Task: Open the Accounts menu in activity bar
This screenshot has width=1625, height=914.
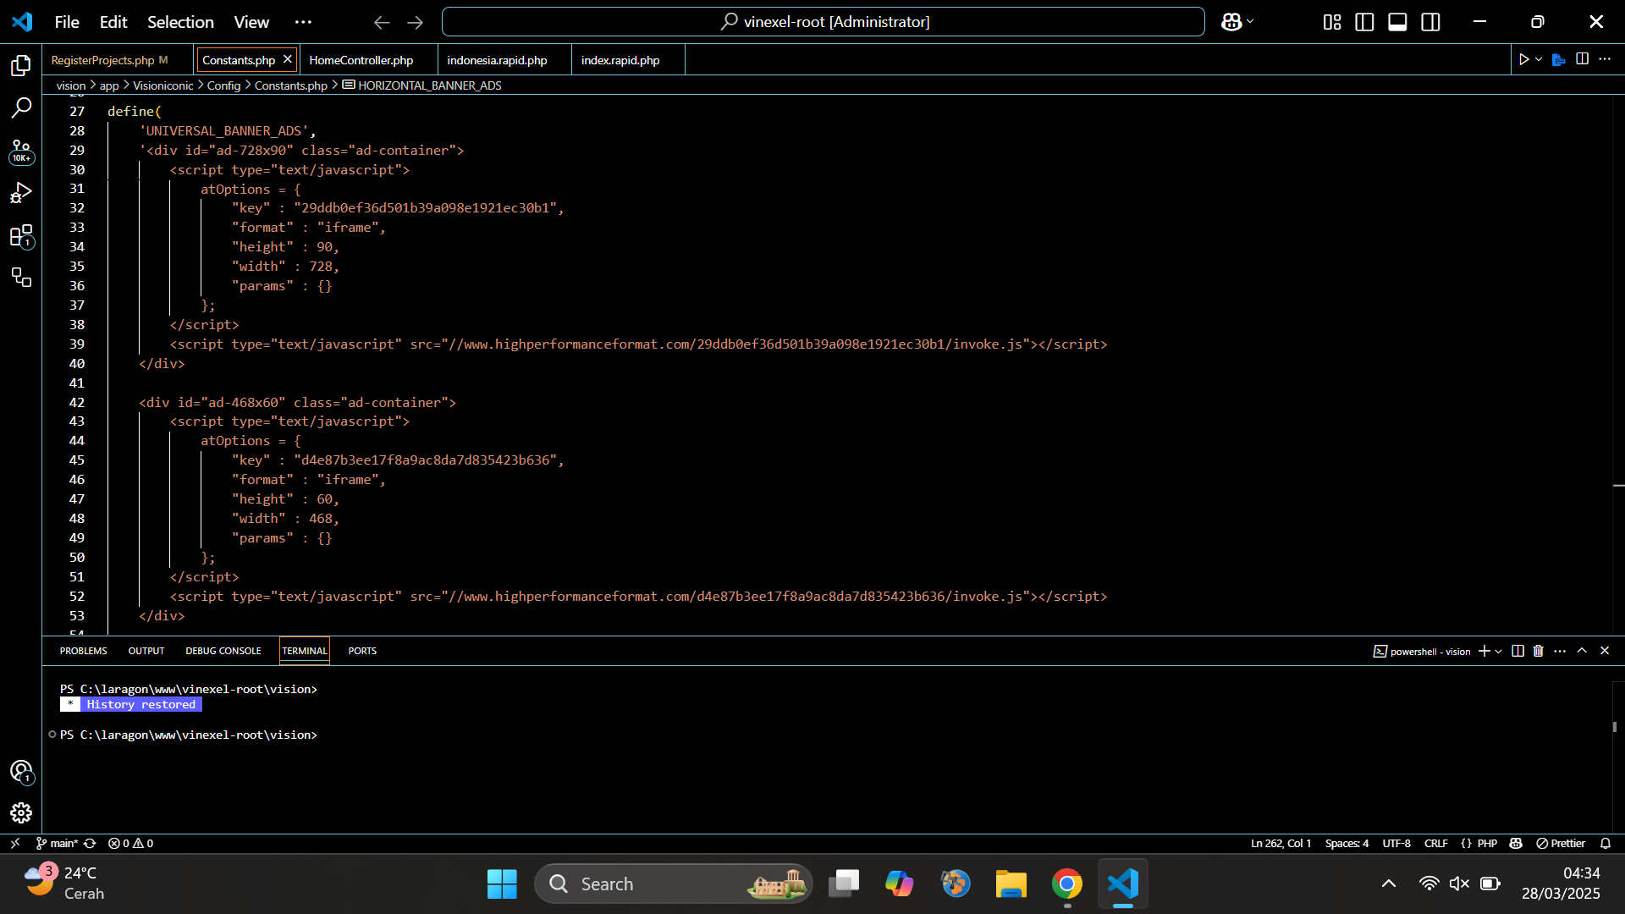Action: click(x=21, y=772)
